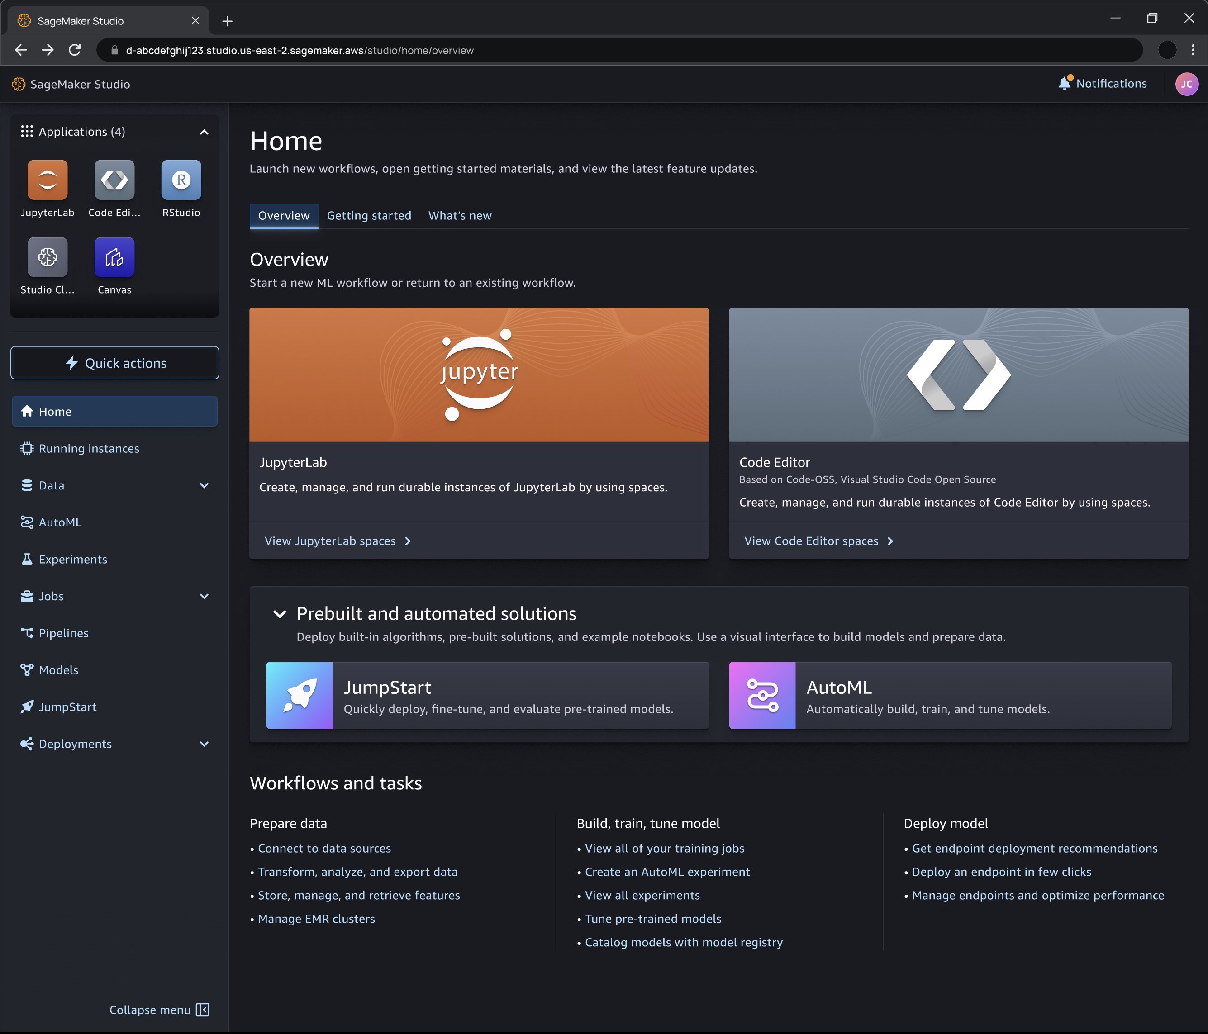Collapse the Prebuilt and automated solutions section
Screen dimensions: 1208x1034
click(278, 613)
